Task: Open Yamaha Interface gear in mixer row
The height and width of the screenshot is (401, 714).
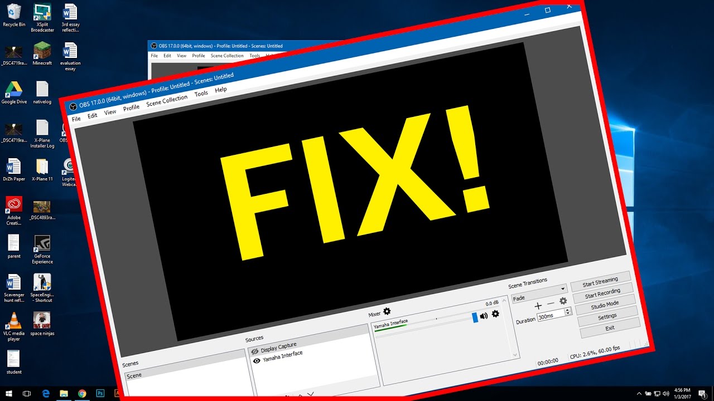Action: coord(495,314)
